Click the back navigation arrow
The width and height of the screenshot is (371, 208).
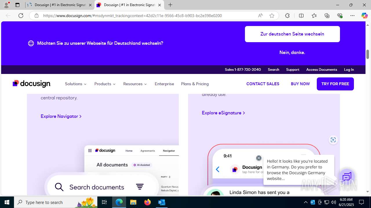click(8, 16)
